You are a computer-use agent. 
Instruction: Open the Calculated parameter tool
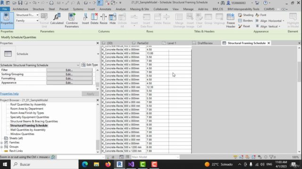click(x=57, y=19)
